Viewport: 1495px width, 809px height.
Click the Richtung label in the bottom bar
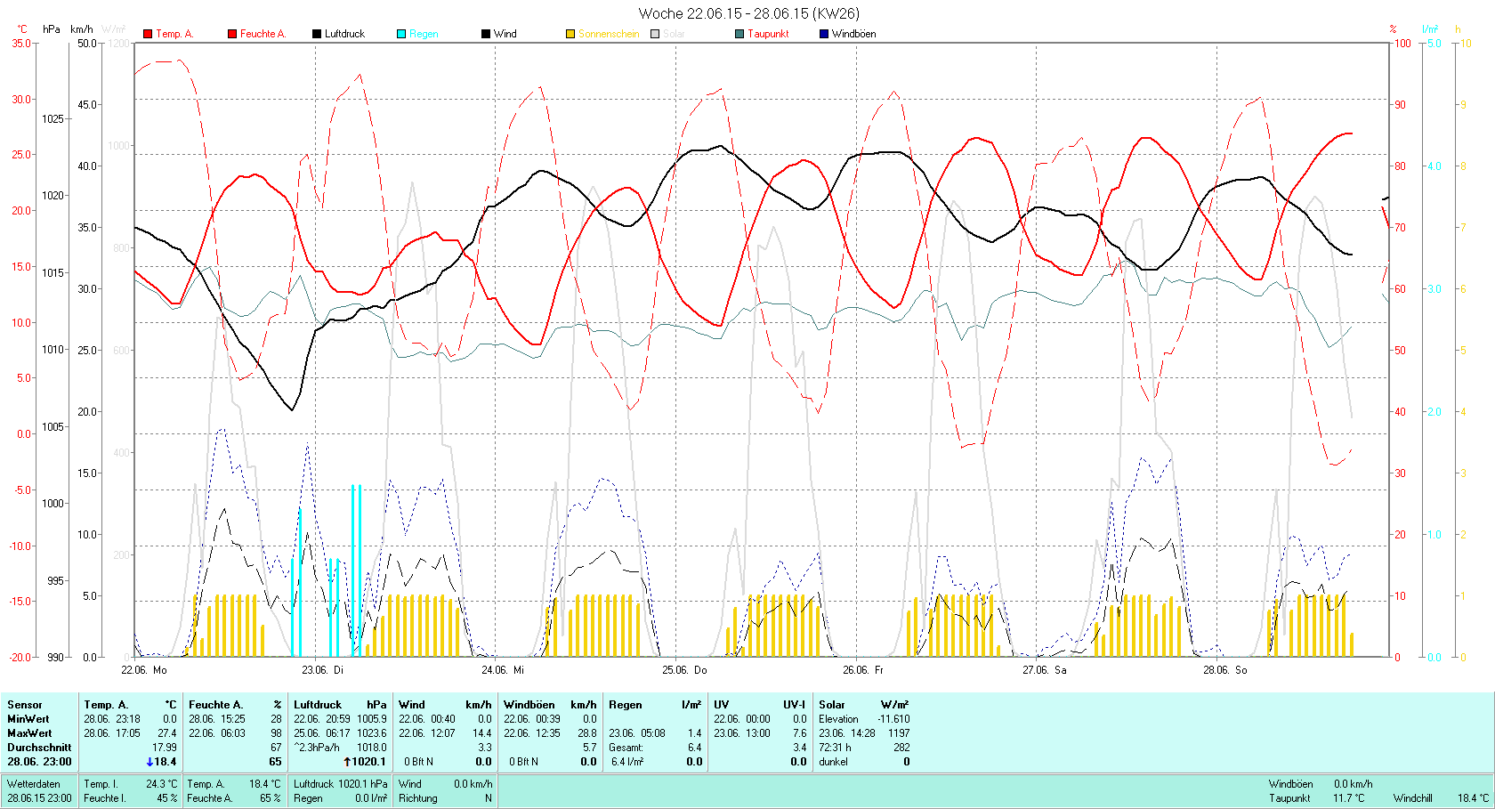[x=418, y=798]
